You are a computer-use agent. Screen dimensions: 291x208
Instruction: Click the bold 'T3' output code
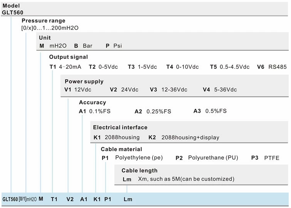coord(131,67)
